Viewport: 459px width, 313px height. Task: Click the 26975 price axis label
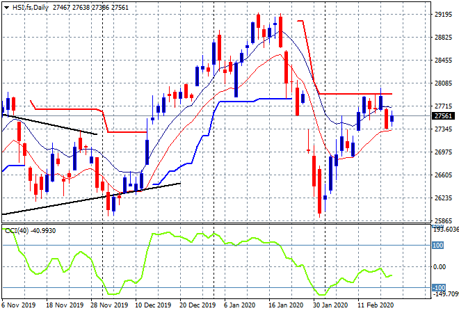pos(443,152)
